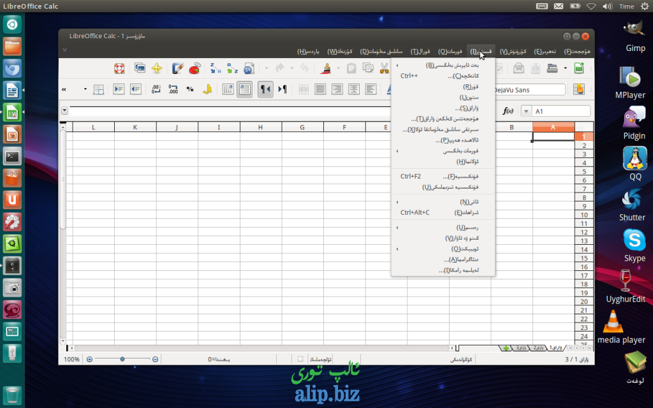
Task: Click the green add sheet button
Action: pyautogui.click(x=506, y=348)
